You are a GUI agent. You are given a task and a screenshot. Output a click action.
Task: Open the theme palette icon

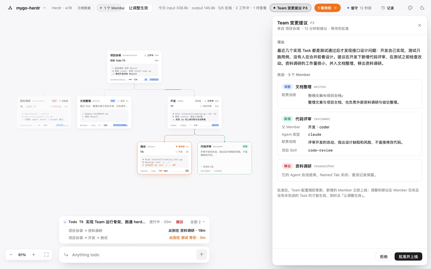coord(410,8)
